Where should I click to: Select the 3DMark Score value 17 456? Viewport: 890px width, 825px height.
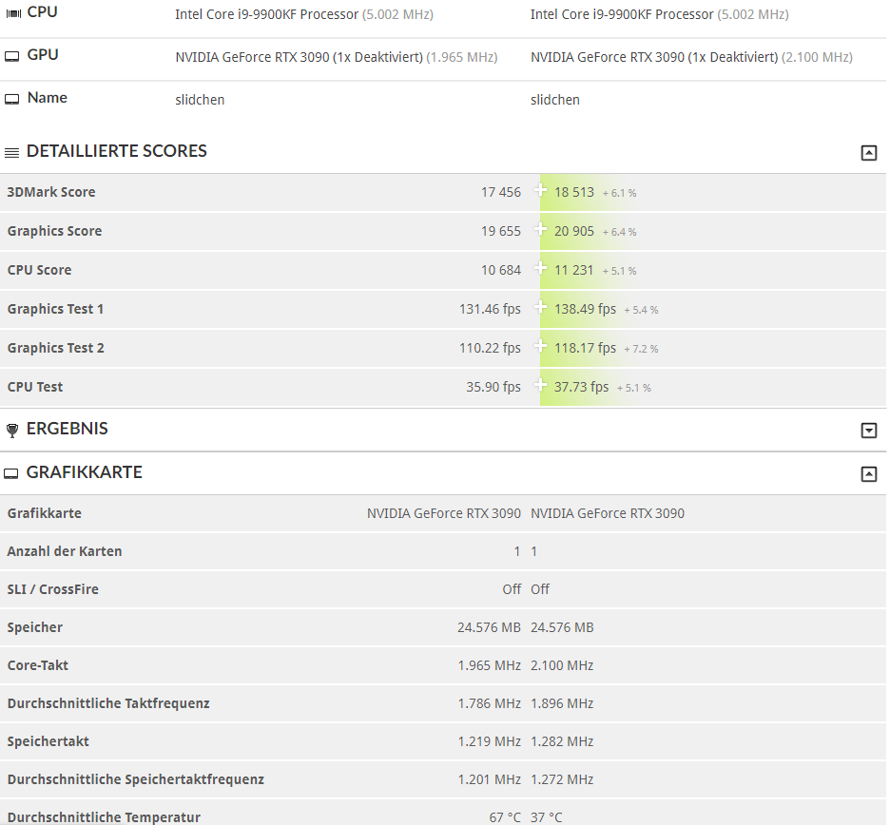[500, 192]
